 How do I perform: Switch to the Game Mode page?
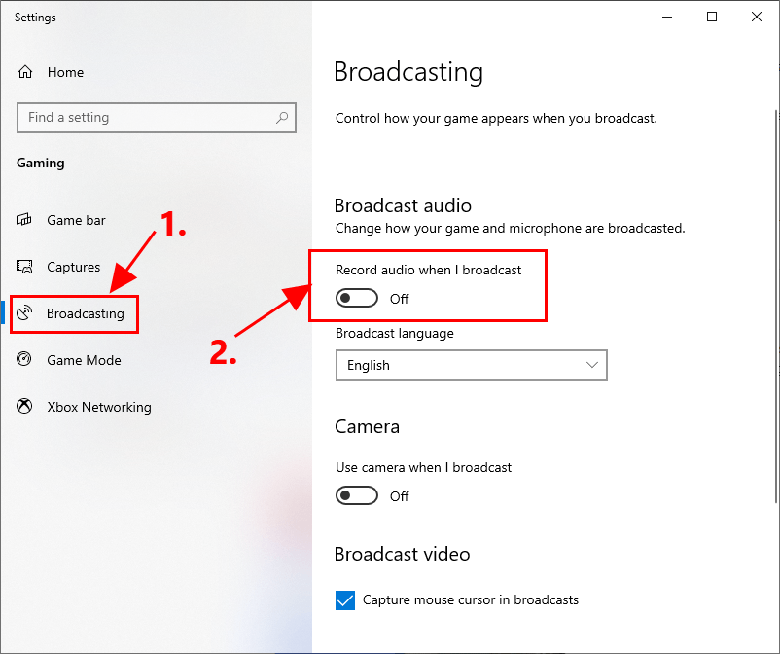(84, 360)
